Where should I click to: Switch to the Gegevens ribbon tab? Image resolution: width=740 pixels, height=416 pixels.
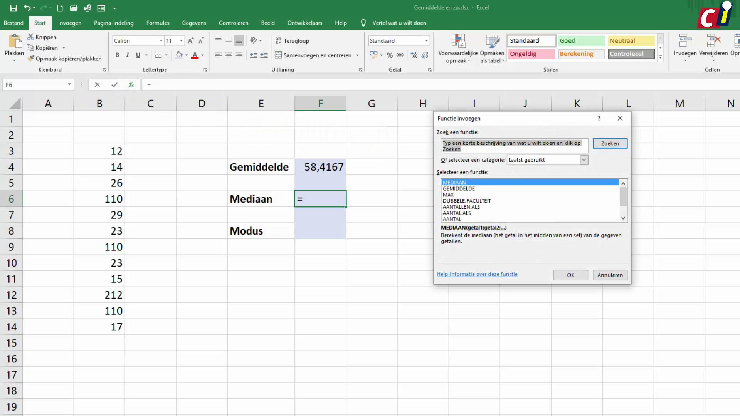[x=194, y=23]
